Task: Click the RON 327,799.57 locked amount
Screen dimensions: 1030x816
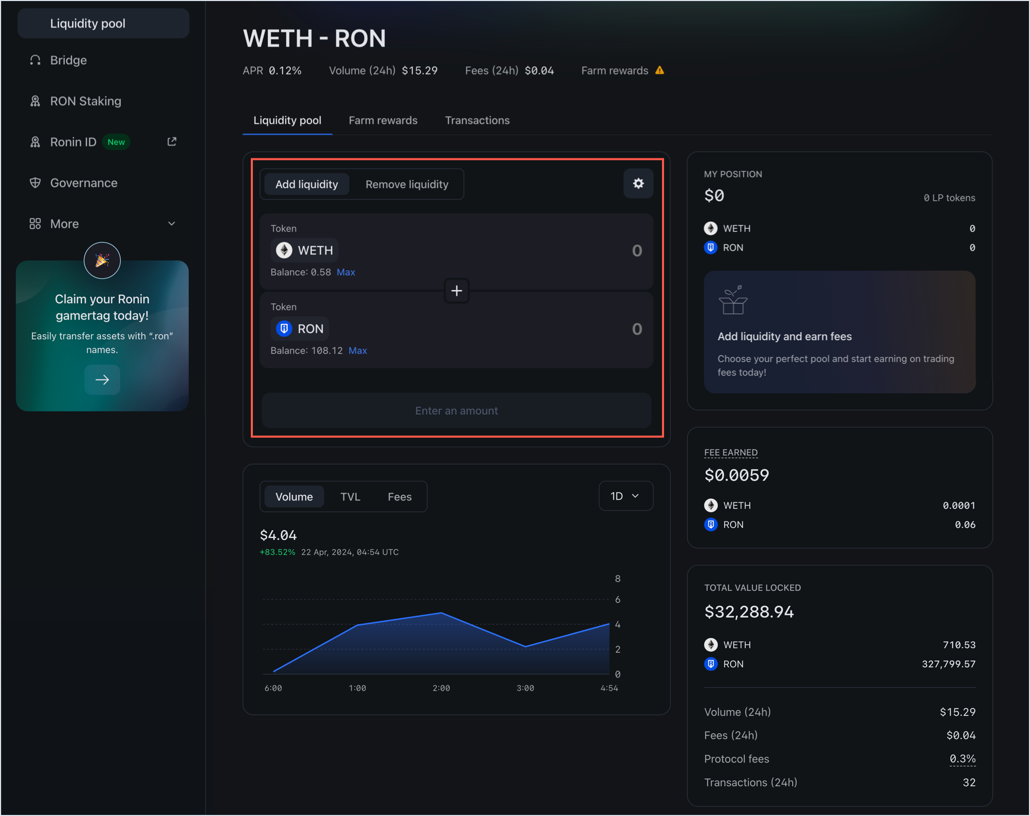Action: click(x=948, y=664)
